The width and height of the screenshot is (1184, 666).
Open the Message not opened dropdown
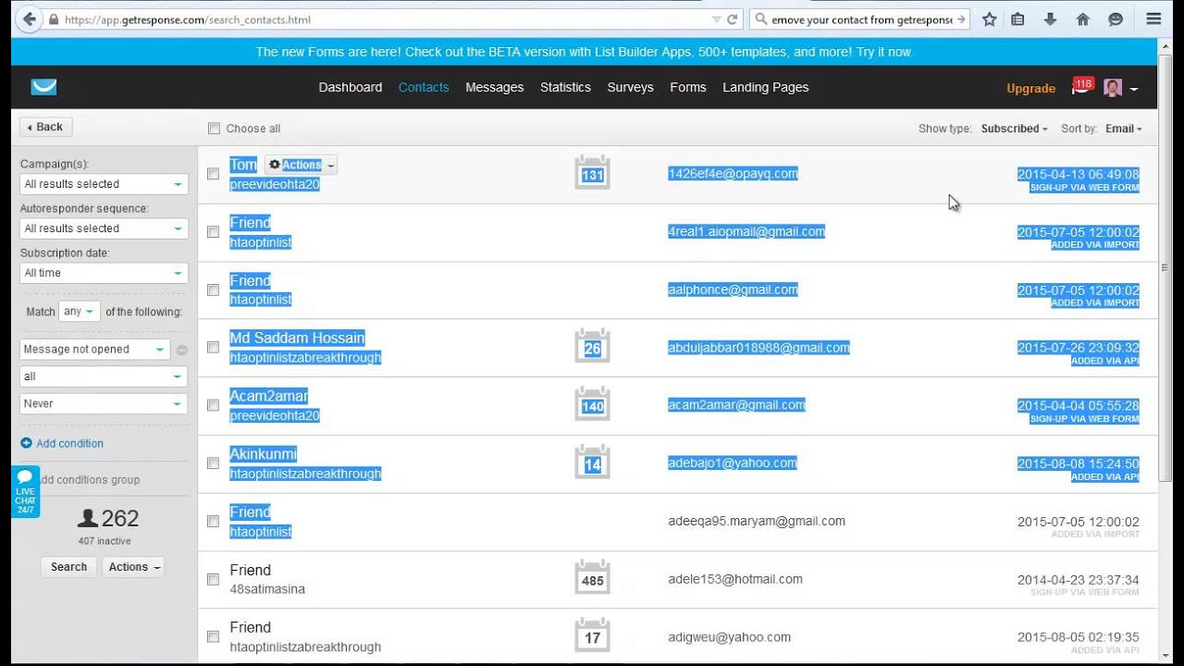(95, 350)
